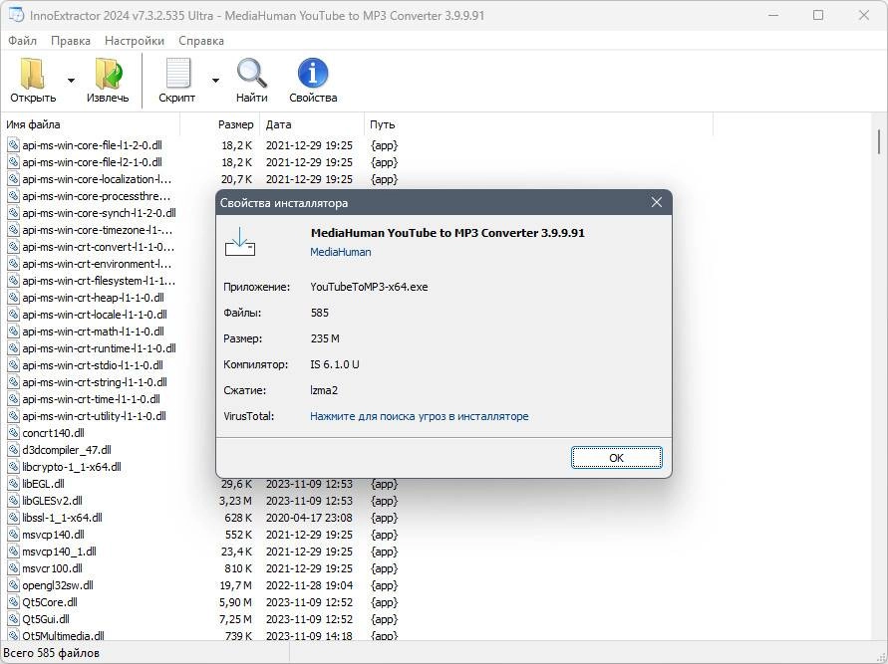Select api-ms-win-core-file-l1-2-0.dll file icon
Screen dimensions: 888x664
point(14,145)
